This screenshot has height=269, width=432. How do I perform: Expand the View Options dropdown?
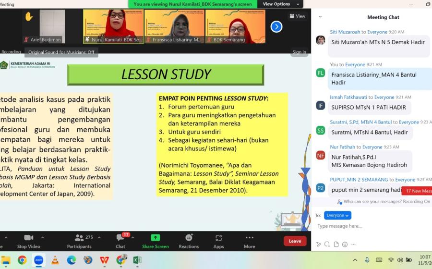point(283,4)
